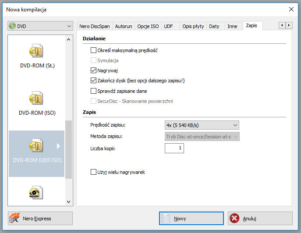Tick SecurDisc - Skanowanie powierzchni checkbox
This screenshot has height=233, width=301.
click(x=93, y=101)
